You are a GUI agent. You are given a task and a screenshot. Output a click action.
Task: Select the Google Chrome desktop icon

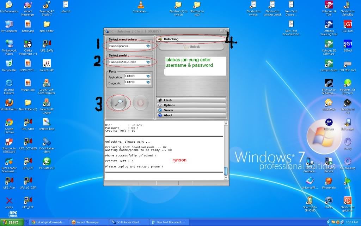pyautogui.click(x=9, y=126)
